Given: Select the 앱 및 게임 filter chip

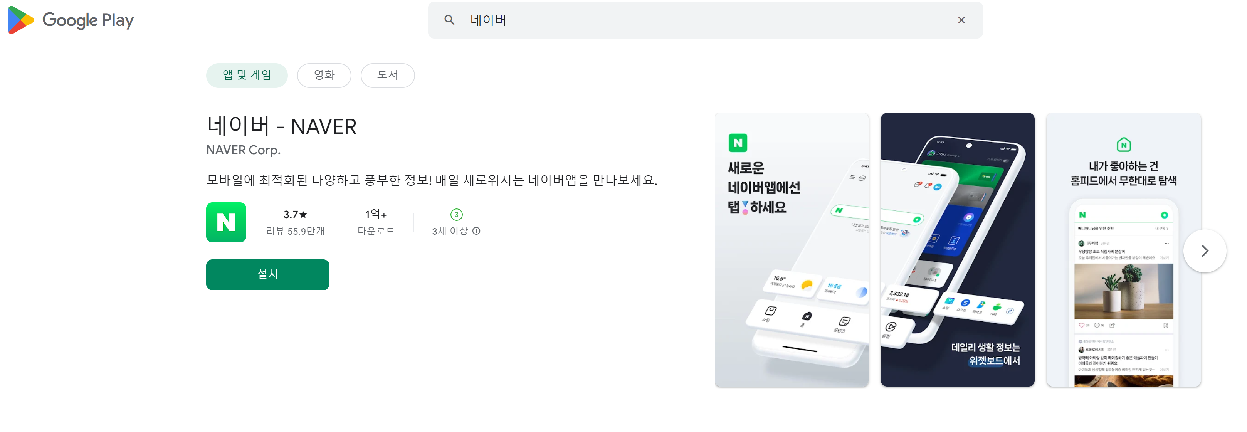Looking at the screenshot, I should pos(247,75).
